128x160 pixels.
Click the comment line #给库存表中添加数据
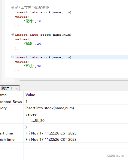32,8
